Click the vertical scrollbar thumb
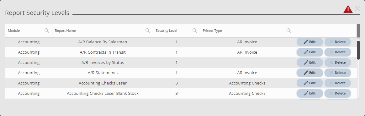Image resolution: width=365 pixels, height=116 pixels. click(x=358, y=50)
